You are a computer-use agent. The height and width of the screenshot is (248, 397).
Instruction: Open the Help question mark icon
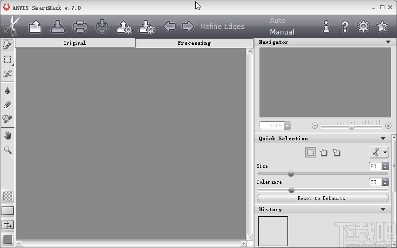345,27
